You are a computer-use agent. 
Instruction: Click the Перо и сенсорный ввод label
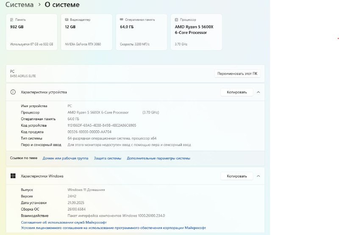pos(41,145)
